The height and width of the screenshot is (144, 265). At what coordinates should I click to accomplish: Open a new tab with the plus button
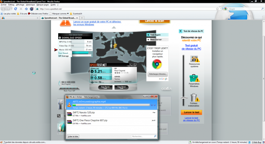pos(82,18)
